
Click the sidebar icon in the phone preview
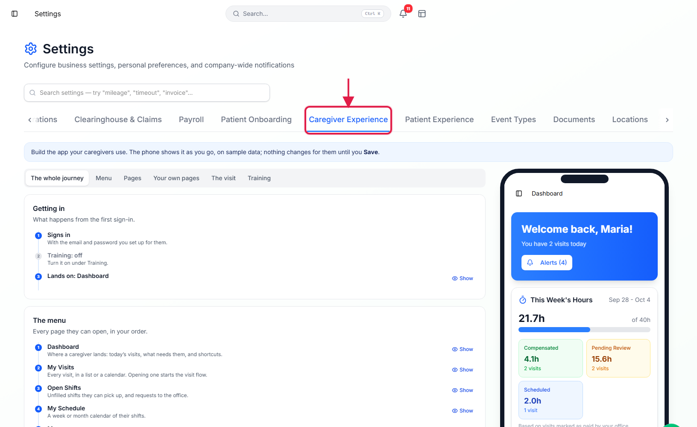coord(519,193)
